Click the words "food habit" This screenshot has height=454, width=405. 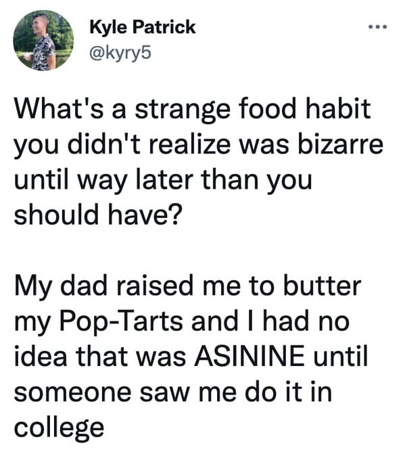point(305,108)
